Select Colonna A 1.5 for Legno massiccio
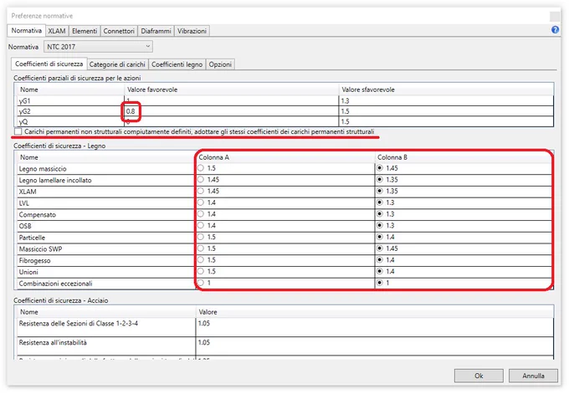Image resolution: width=569 pixels, height=394 pixels. (201, 168)
